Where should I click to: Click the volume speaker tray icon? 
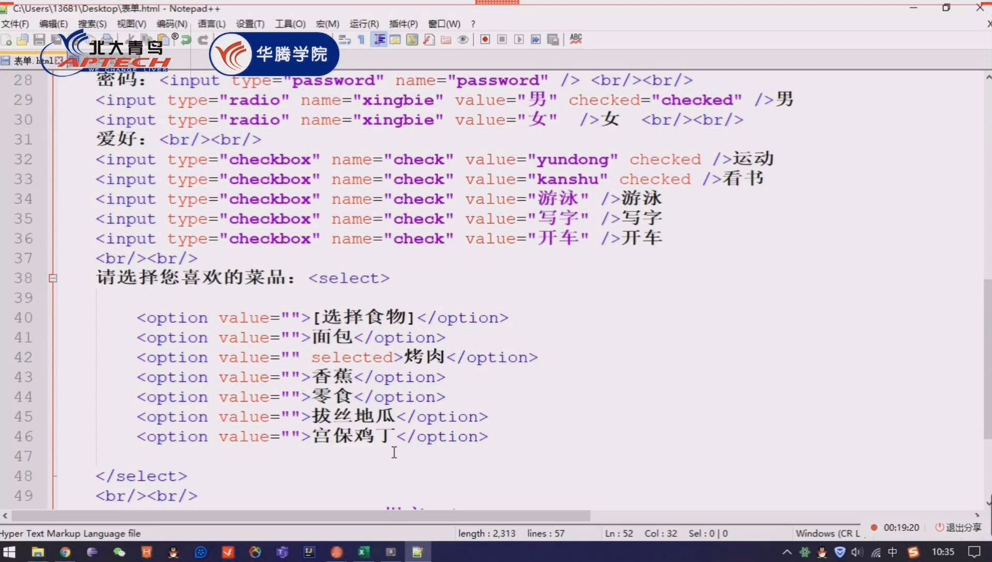point(856,552)
